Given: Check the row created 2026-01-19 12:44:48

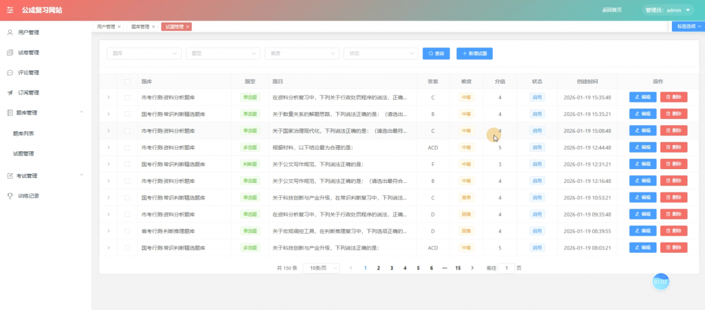Looking at the screenshot, I should (127, 147).
